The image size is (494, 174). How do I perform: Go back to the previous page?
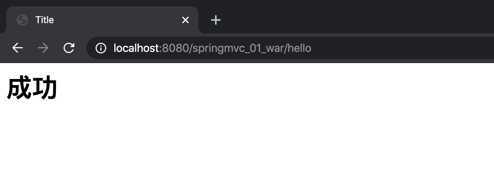18,48
